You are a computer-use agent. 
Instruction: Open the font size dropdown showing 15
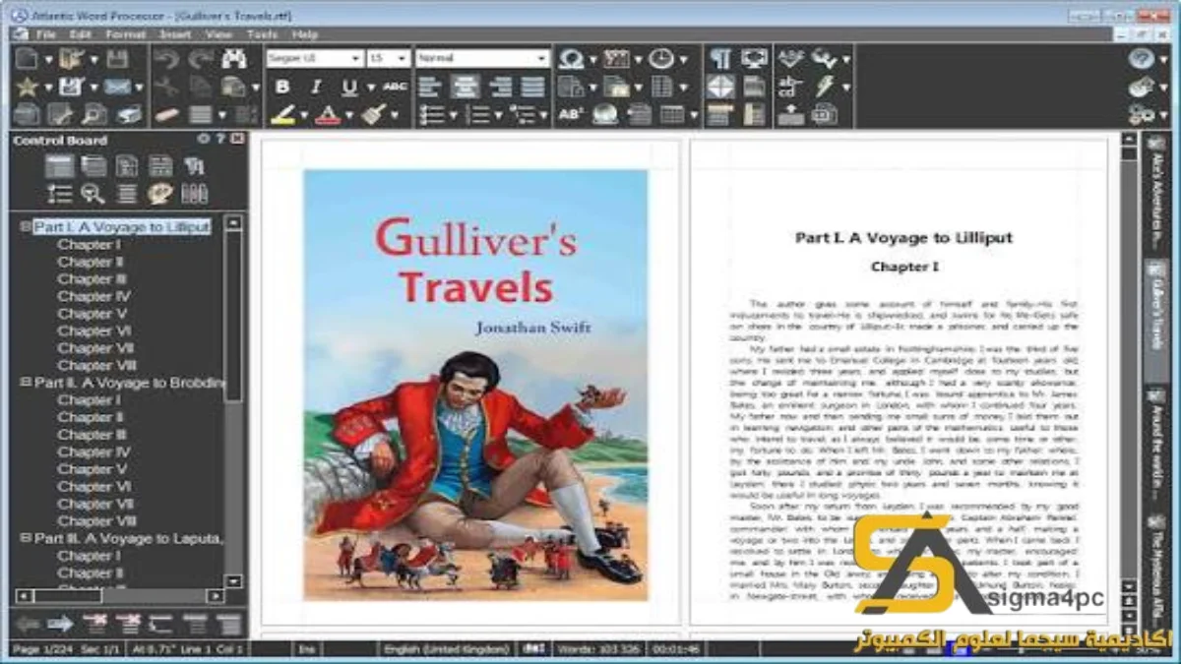(x=403, y=59)
